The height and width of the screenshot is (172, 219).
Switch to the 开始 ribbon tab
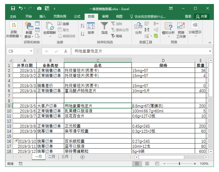click(29, 16)
